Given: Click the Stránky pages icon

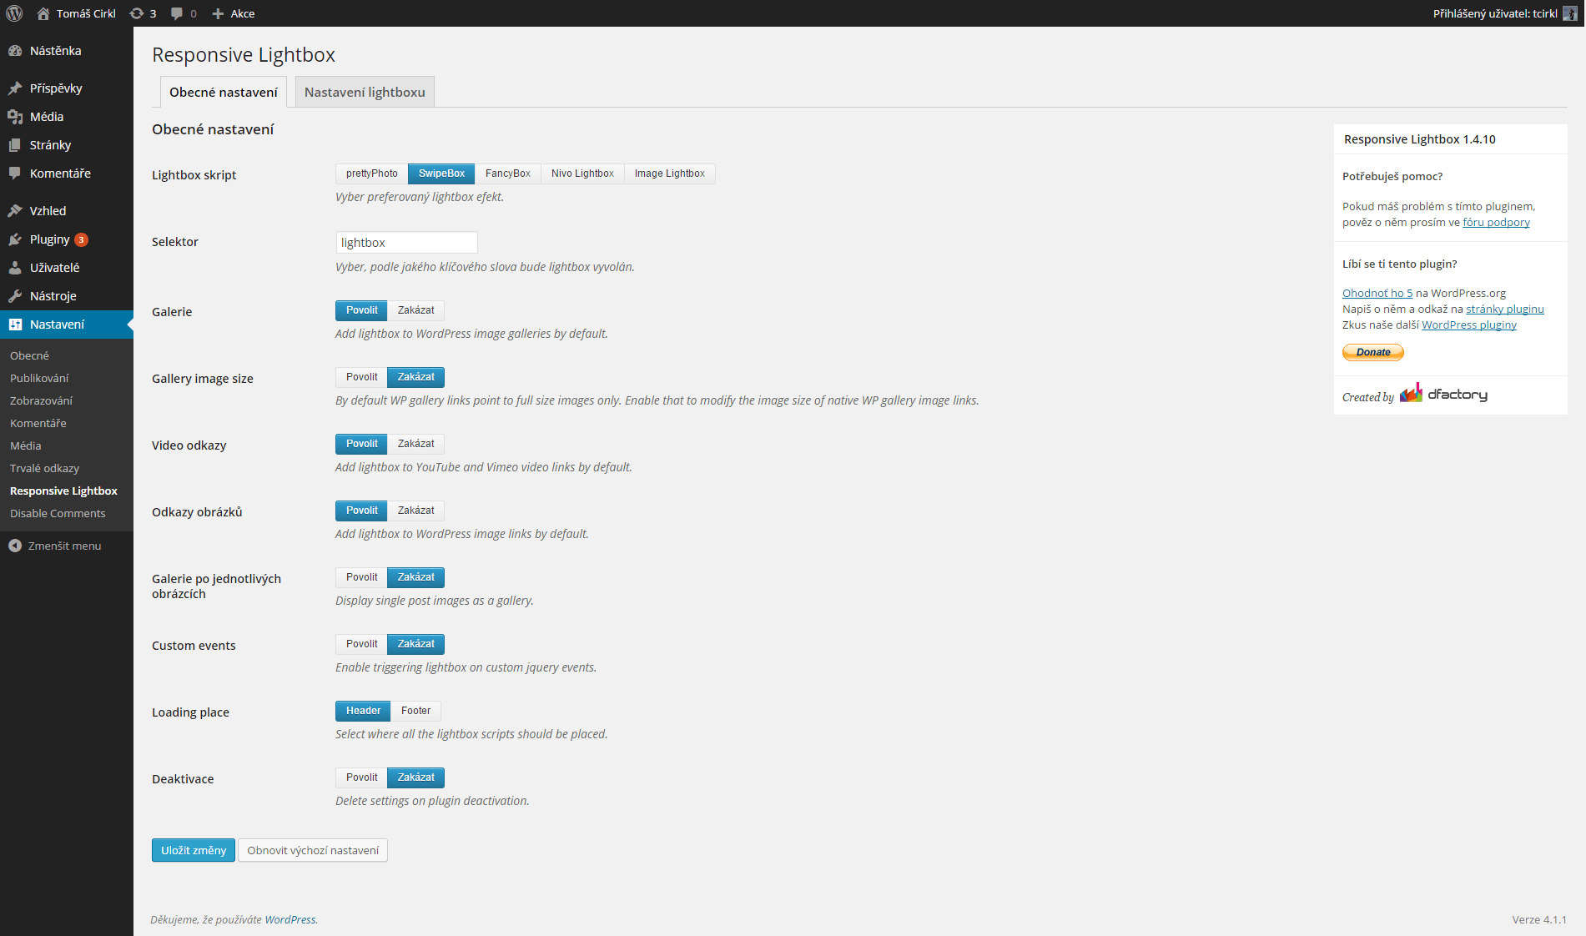Looking at the screenshot, I should point(15,145).
